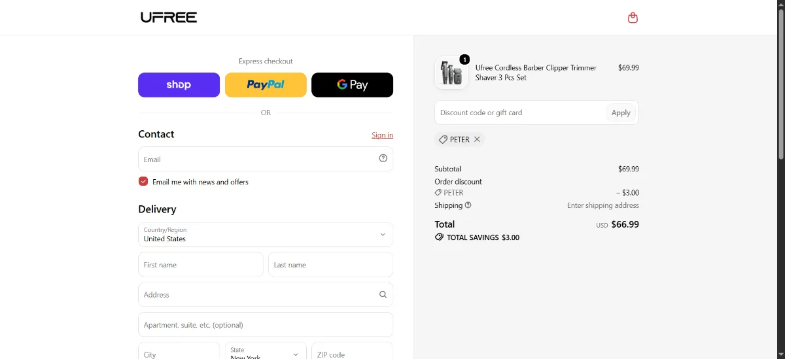Viewport: 785px width, 359px height.
Task: Focus the Address input field
Action: tap(266, 294)
